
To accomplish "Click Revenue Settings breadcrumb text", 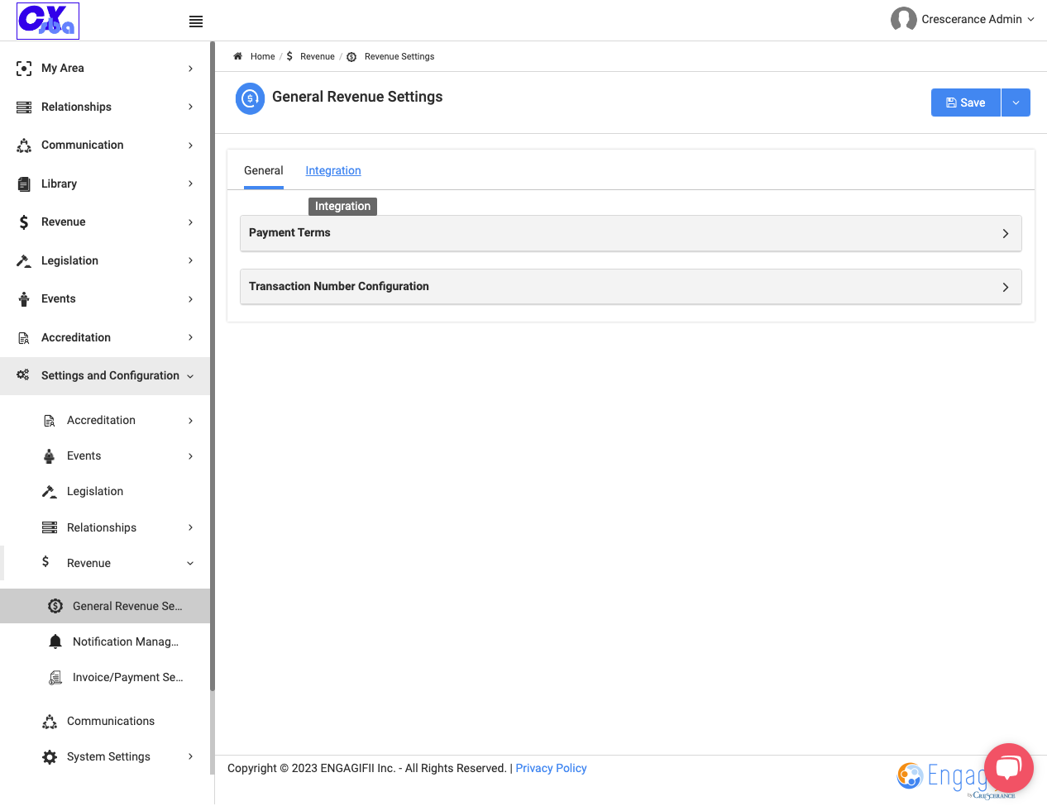I will coord(399,56).
